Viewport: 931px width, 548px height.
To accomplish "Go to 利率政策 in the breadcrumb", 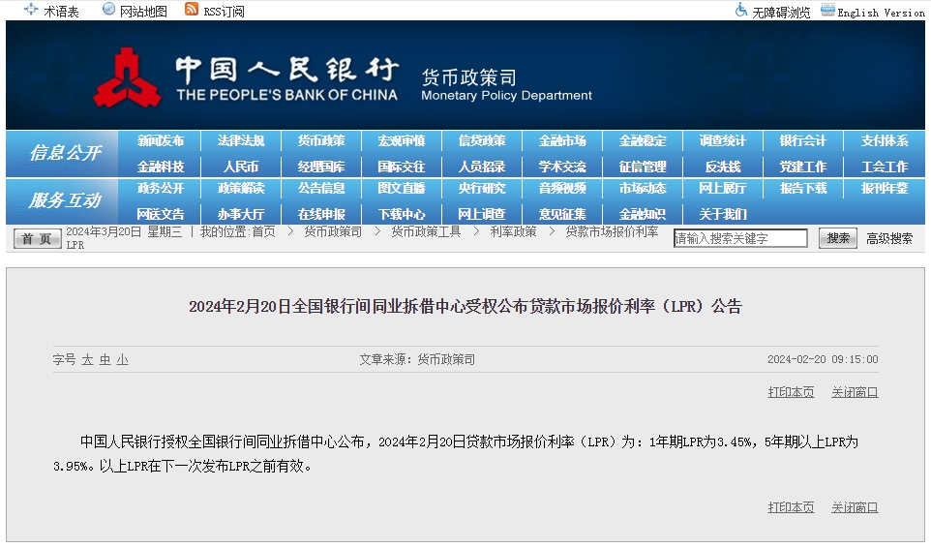I will (513, 231).
